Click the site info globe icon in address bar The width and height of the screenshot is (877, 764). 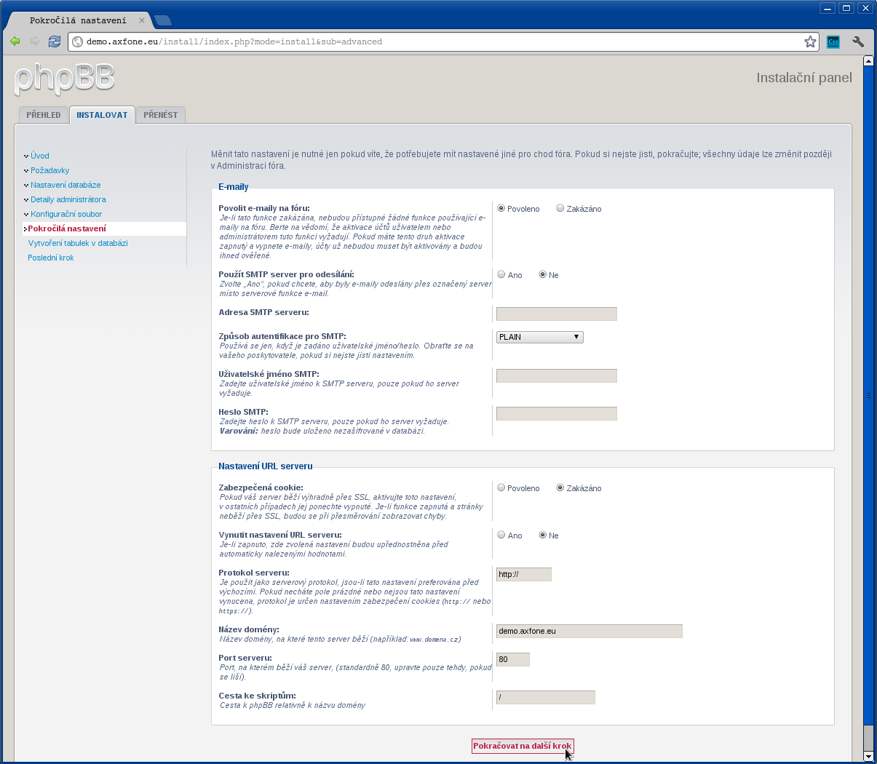[x=77, y=41]
